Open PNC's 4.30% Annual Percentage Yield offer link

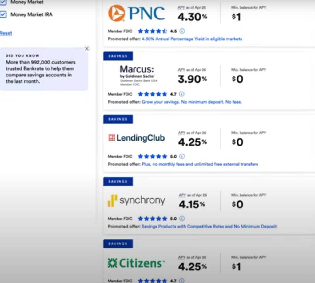(x=192, y=39)
